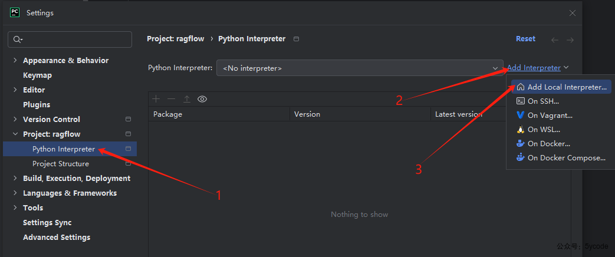Close the Settings dialog

click(572, 13)
